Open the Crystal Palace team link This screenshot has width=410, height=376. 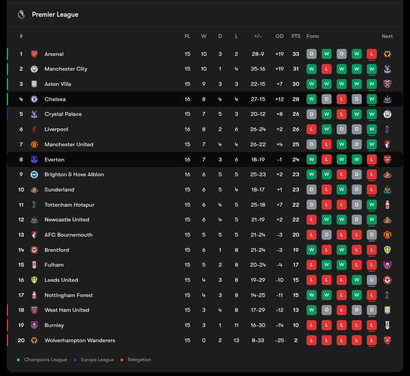[63, 114]
